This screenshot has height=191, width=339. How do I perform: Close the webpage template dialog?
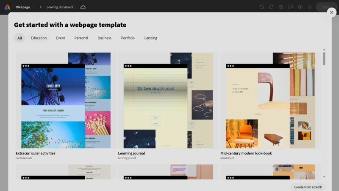click(332, 12)
